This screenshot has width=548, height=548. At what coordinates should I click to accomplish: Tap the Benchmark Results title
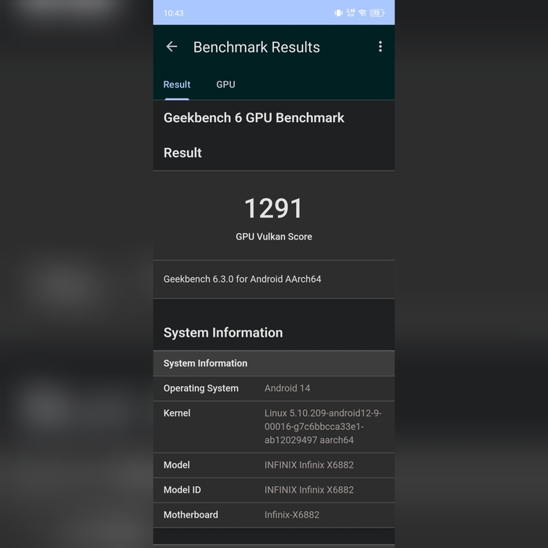(257, 47)
